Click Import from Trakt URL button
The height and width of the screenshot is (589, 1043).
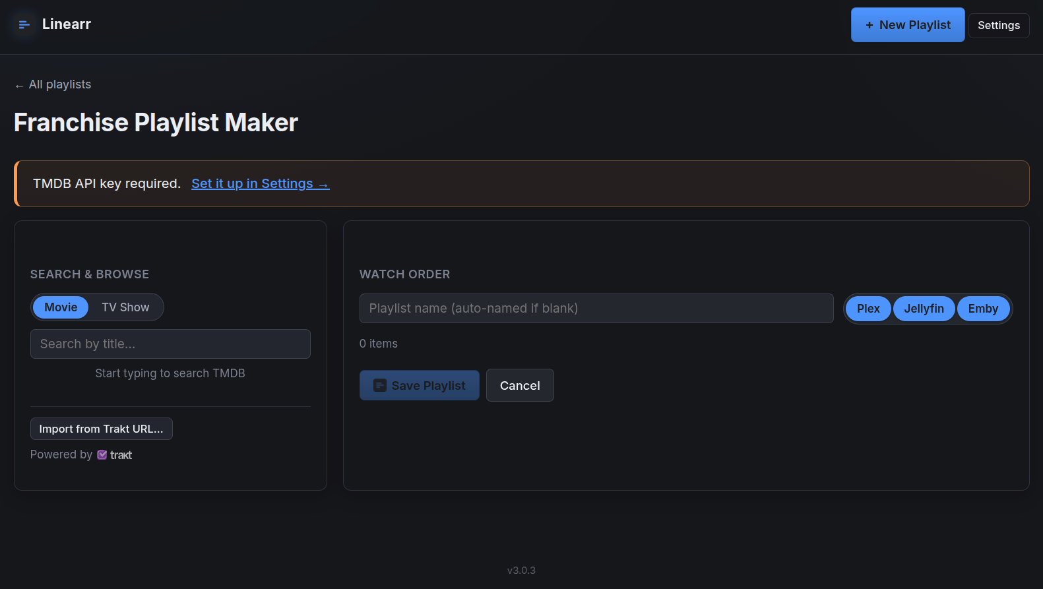(x=102, y=429)
